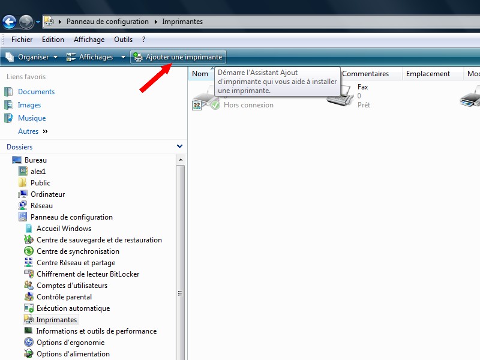The height and width of the screenshot is (360, 480).
Task: Open the Documents favorite link
Action: click(x=36, y=92)
